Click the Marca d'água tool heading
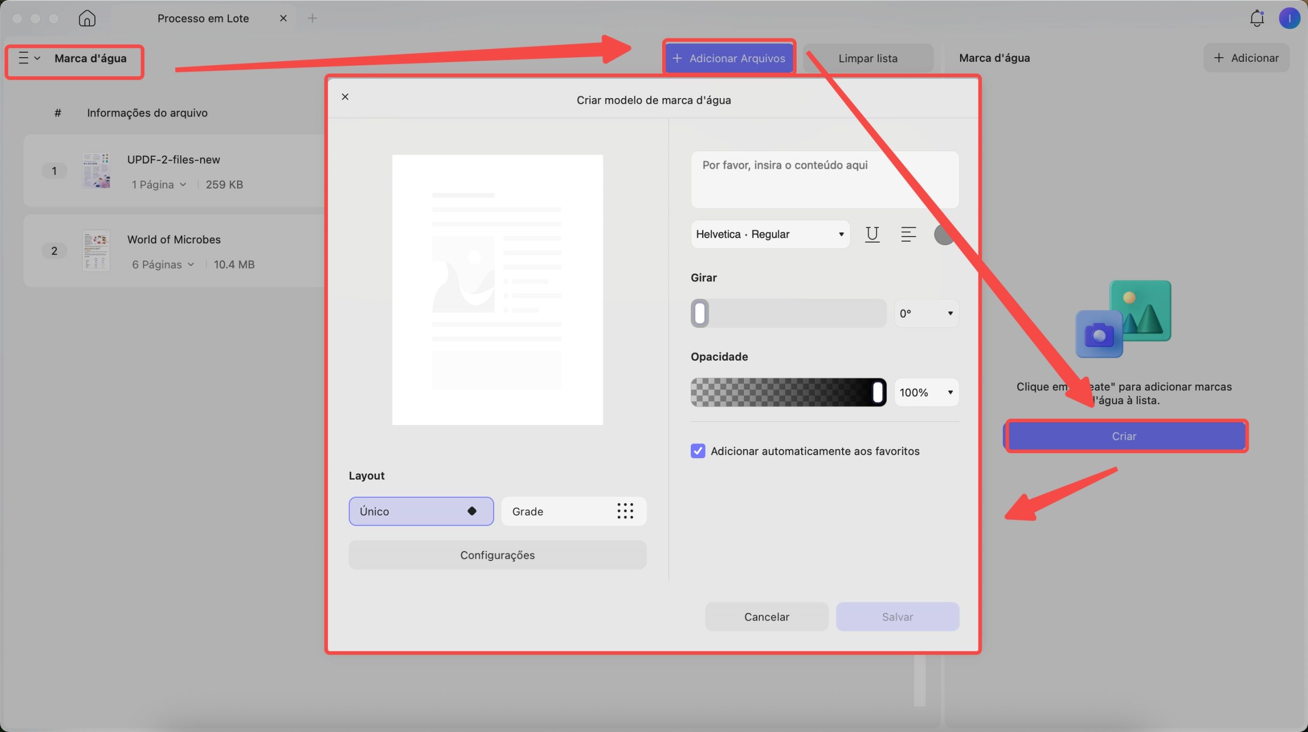The image size is (1308, 732). click(90, 58)
